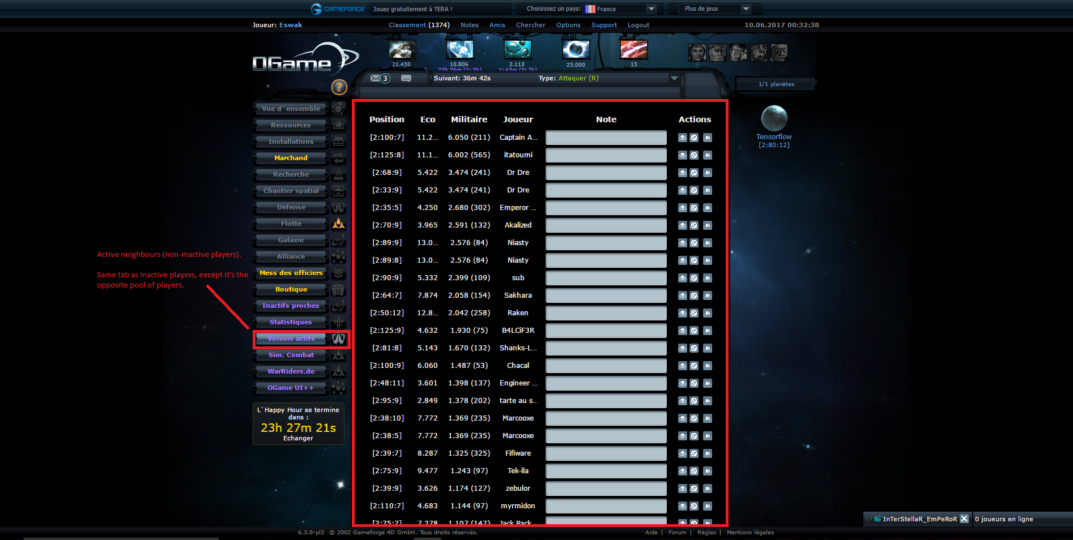
Task: Spy on Captain A... with the eye icon
Action: coord(682,138)
